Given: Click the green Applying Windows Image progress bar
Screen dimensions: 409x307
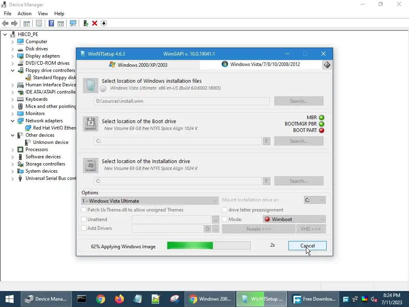Looking at the screenshot, I should click(208, 245).
